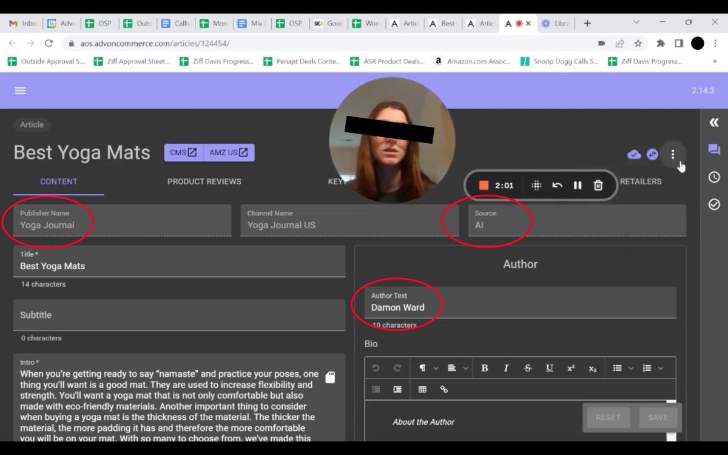Insert a table in Bio editor
Screen dimensions: 728x455
423,389
